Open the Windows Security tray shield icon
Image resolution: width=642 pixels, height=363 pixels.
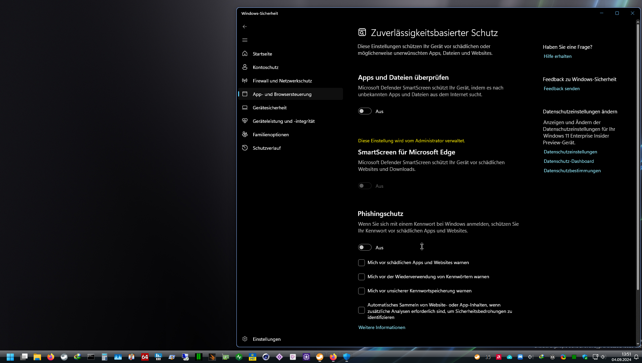click(585, 357)
